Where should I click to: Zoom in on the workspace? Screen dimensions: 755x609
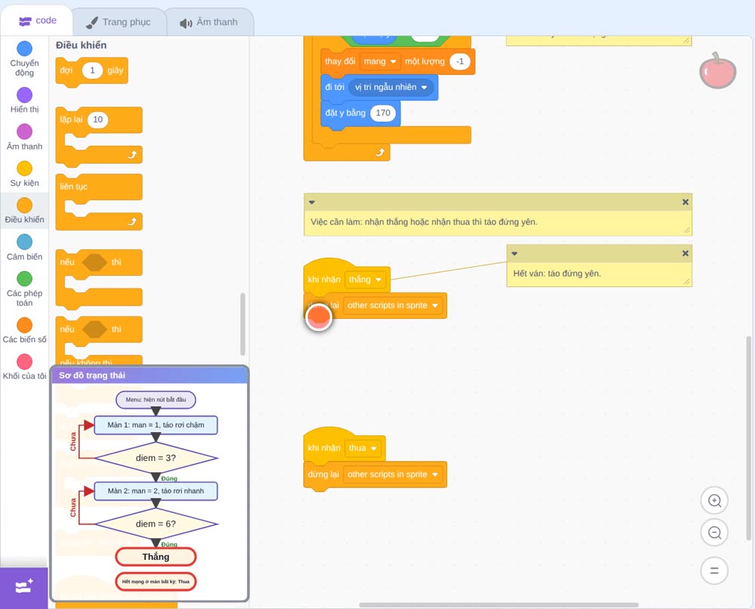(x=714, y=501)
